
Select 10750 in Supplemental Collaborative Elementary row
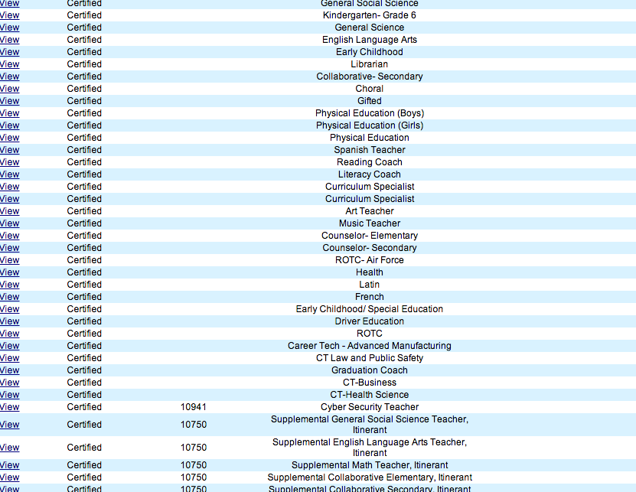pyautogui.click(x=194, y=477)
